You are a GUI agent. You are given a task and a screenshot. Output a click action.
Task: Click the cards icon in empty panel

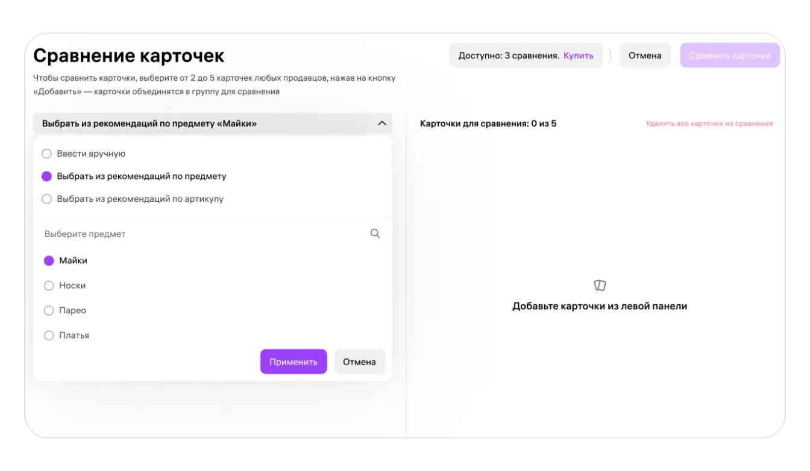(600, 285)
